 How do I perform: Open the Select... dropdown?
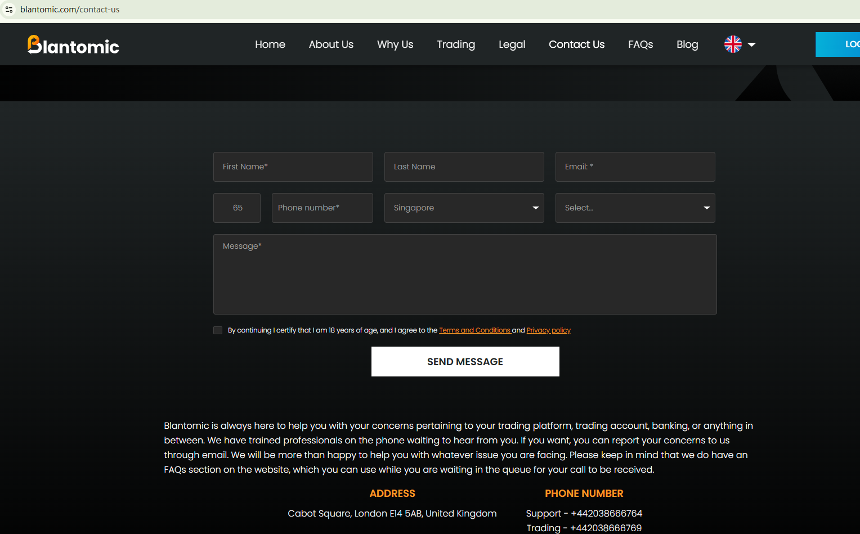click(x=635, y=208)
